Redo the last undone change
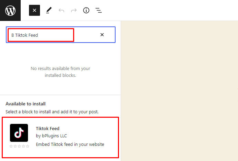 [74, 10]
